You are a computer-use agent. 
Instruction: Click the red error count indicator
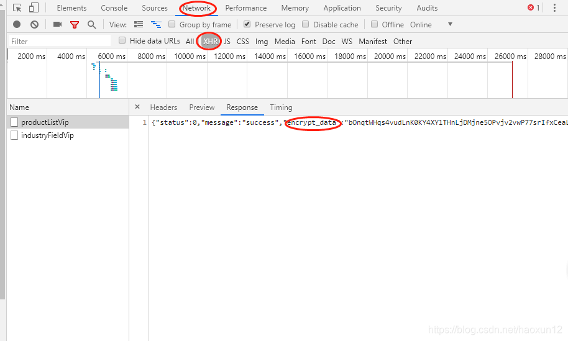(x=534, y=7)
